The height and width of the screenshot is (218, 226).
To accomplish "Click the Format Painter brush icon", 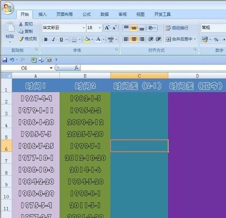I will click(21, 39).
